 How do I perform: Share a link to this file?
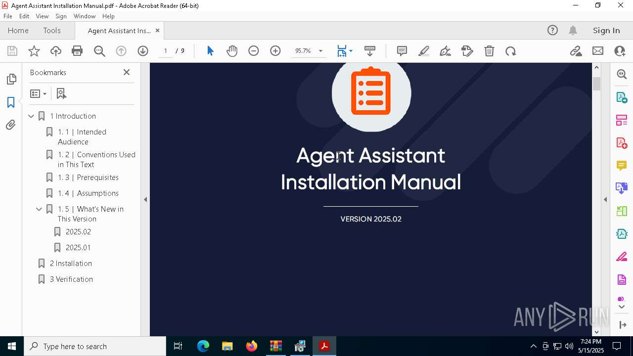coord(576,51)
